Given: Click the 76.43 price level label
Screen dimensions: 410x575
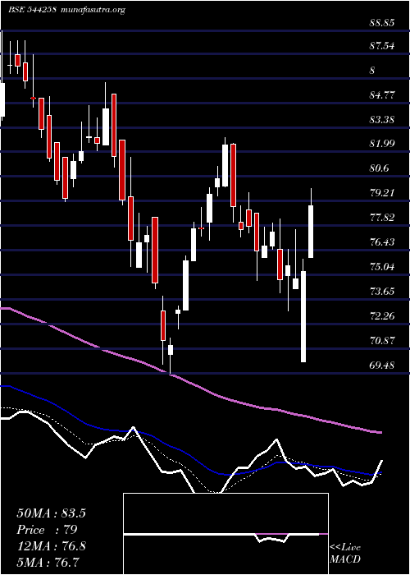Looking at the screenshot, I should click(382, 242).
